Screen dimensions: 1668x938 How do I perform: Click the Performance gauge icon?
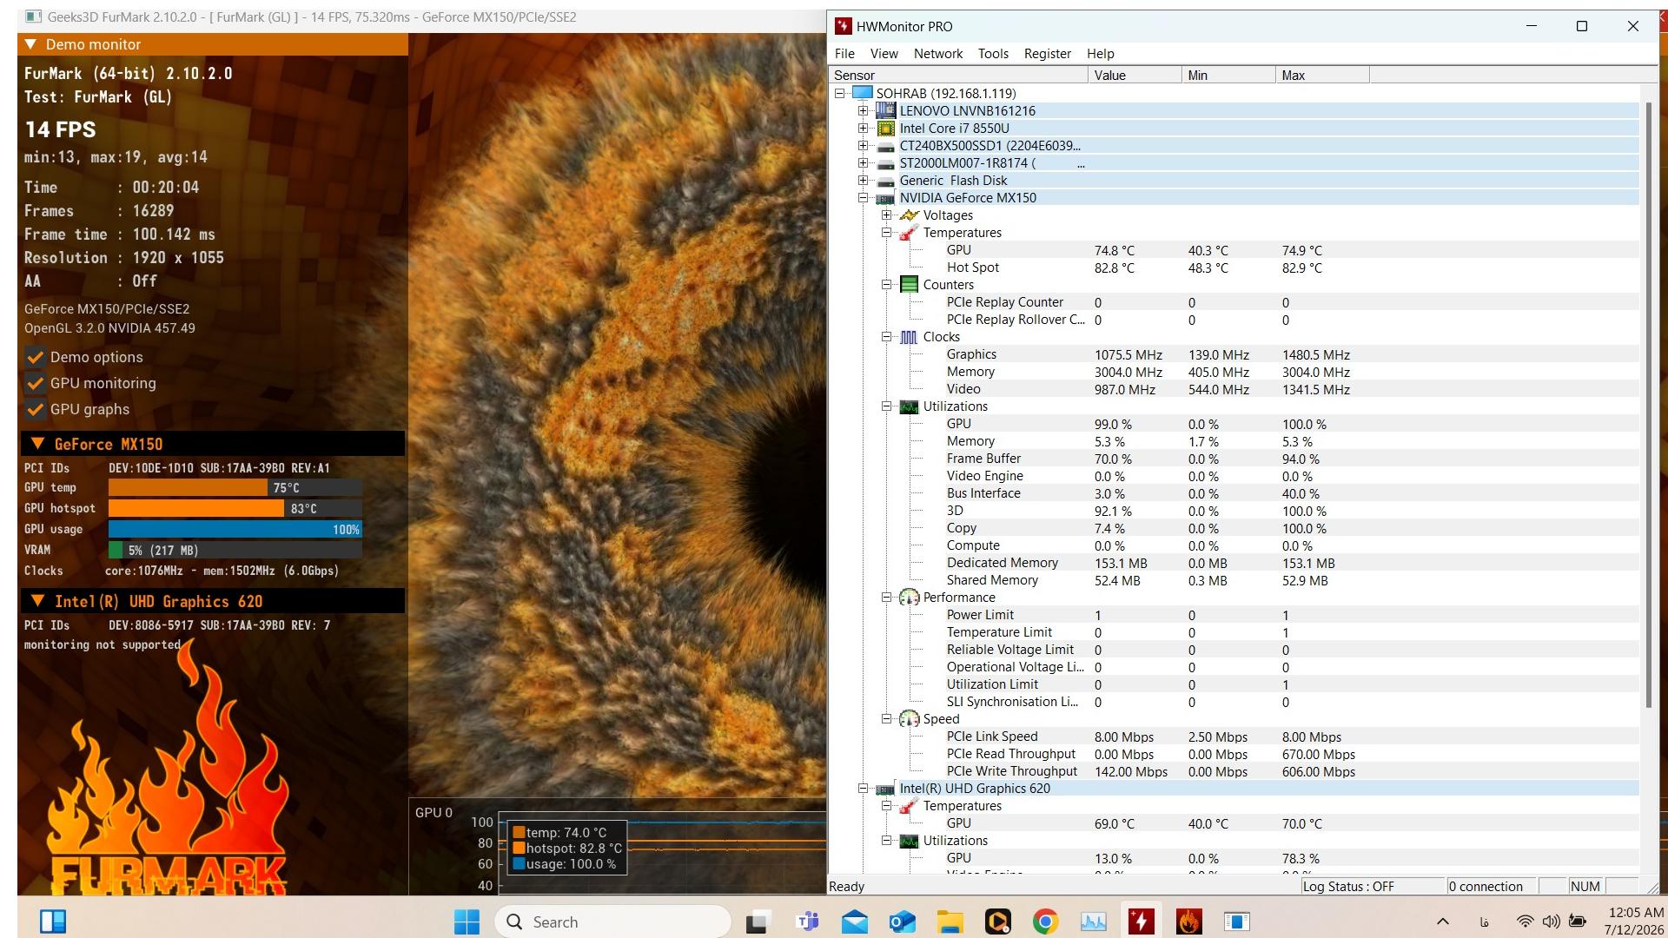pos(909,598)
